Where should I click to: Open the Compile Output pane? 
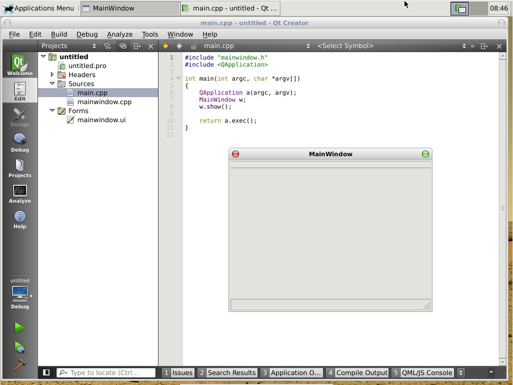tap(357, 372)
